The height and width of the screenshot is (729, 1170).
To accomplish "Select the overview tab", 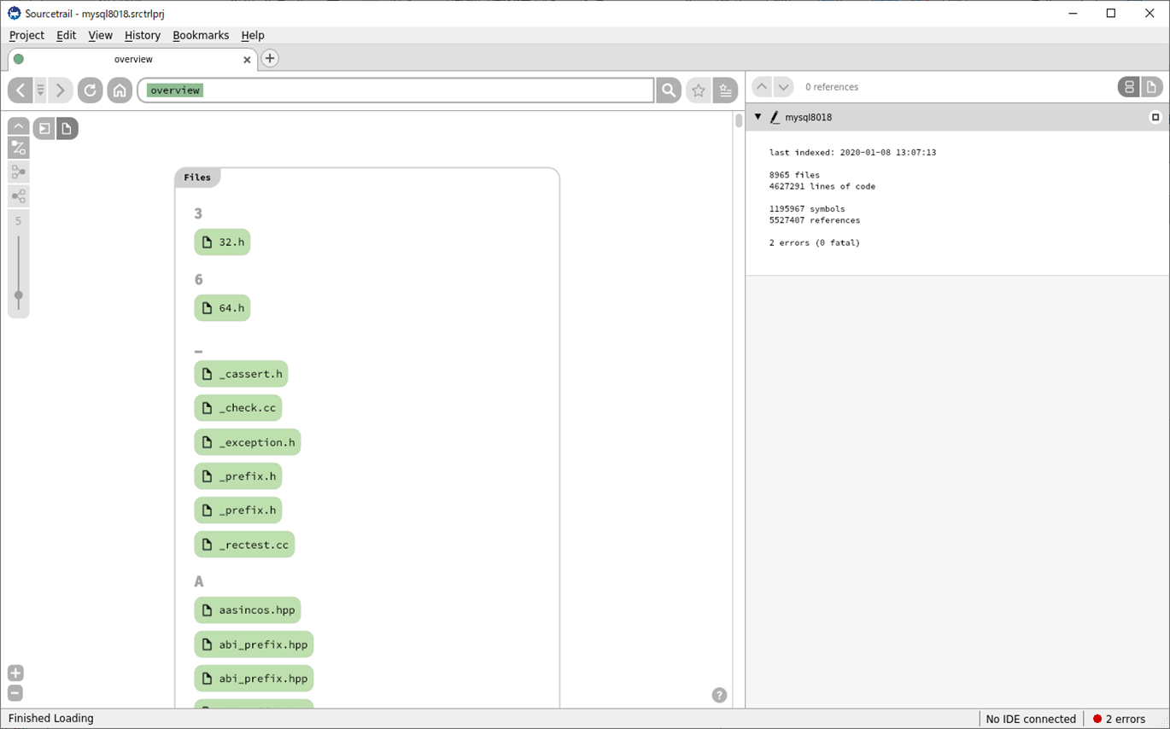I will click(132, 59).
